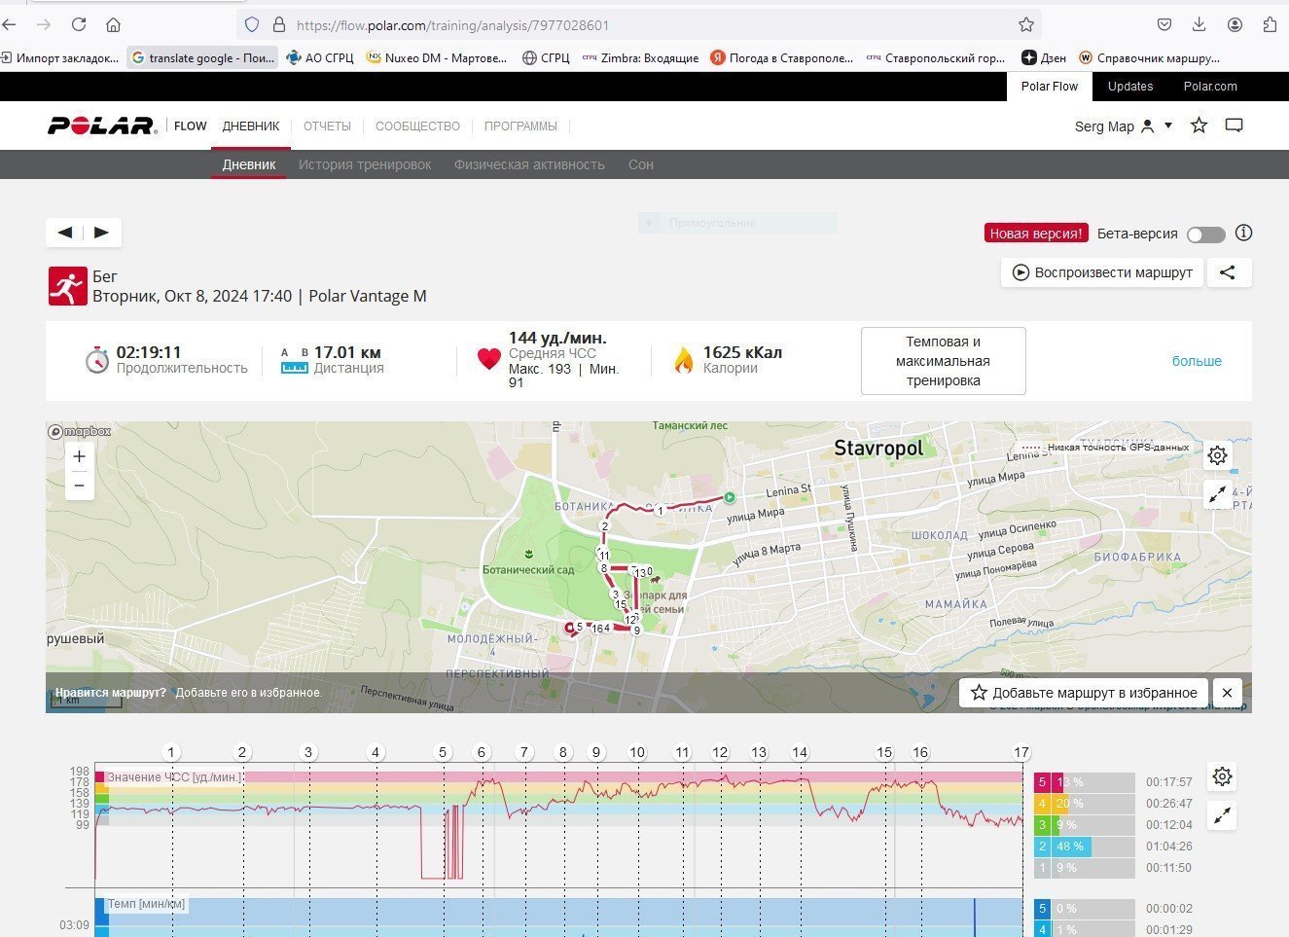
Task: Open the ПРОГРАММЫ menu item
Action: (520, 126)
